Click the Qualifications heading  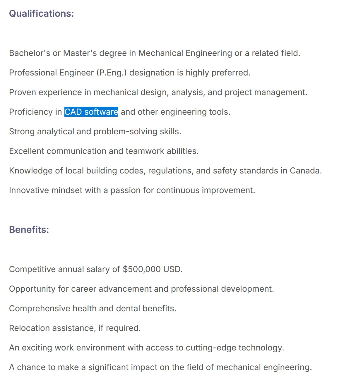point(42,13)
